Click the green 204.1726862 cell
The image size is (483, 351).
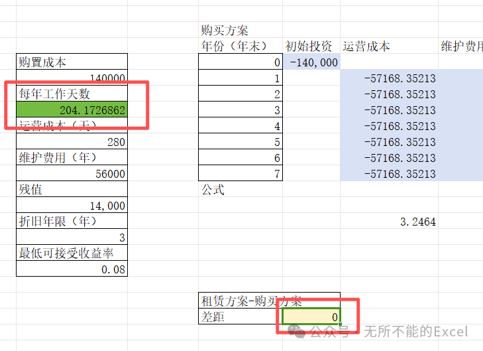click(x=72, y=109)
